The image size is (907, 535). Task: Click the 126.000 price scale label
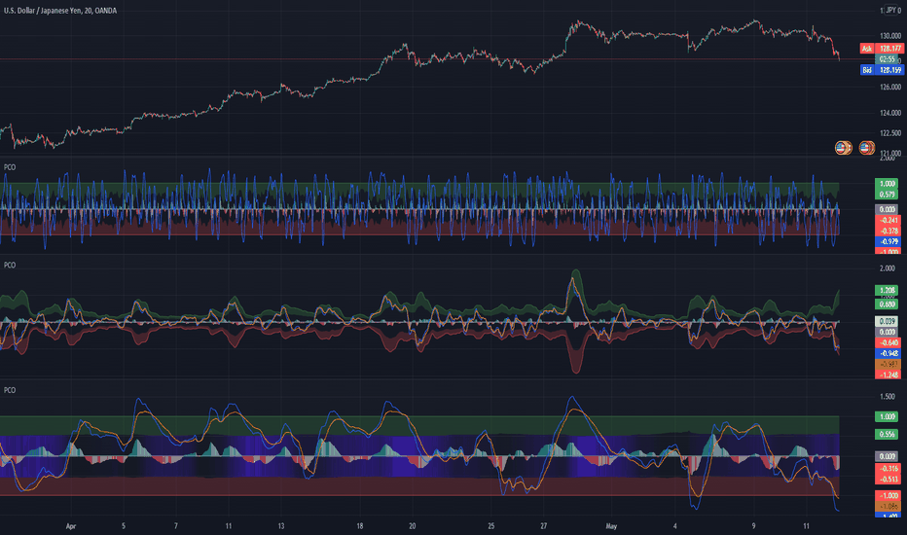pyautogui.click(x=890, y=88)
